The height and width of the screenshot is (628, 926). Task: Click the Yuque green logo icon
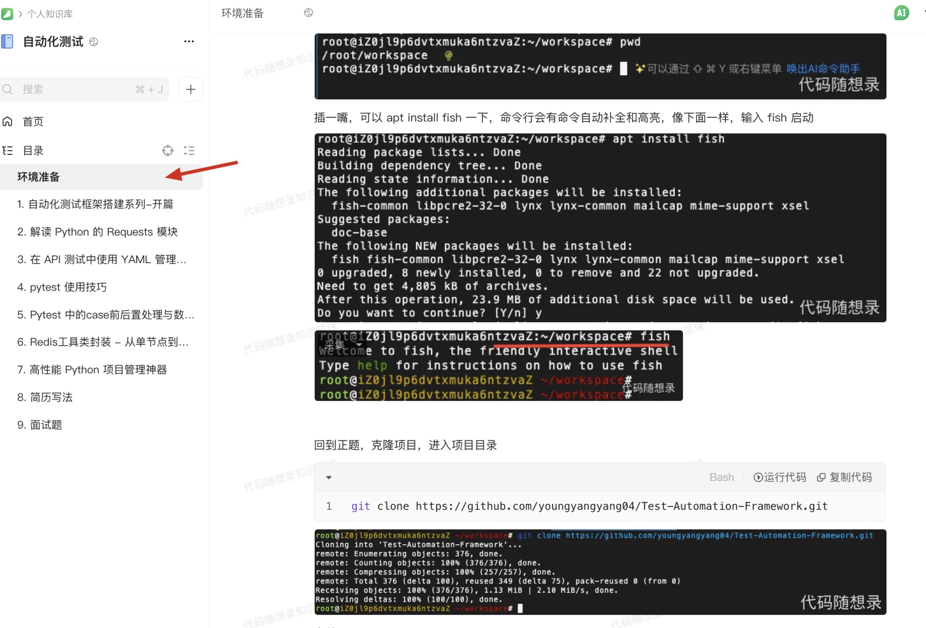point(7,14)
